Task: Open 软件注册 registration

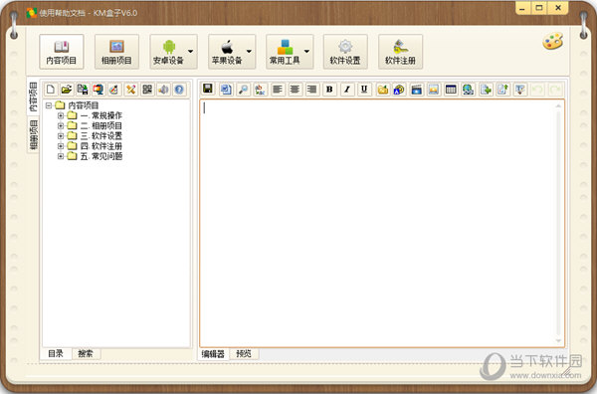Action: pos(400,52)
